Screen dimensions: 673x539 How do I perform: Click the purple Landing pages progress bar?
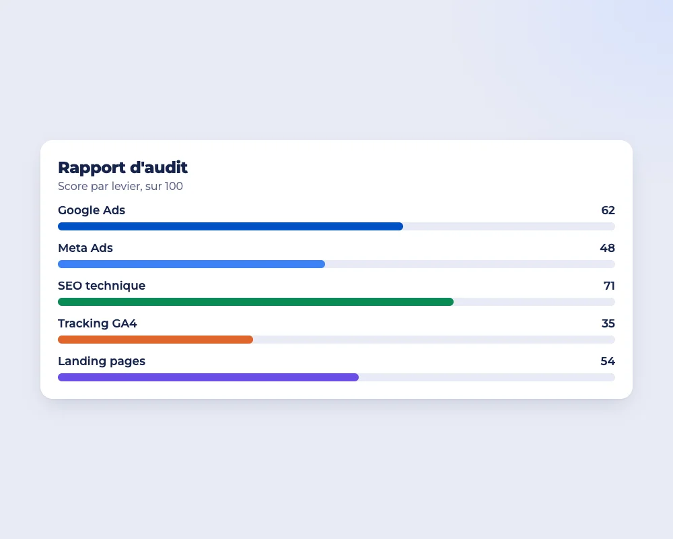pyautogui.click(x=208, y=378)
